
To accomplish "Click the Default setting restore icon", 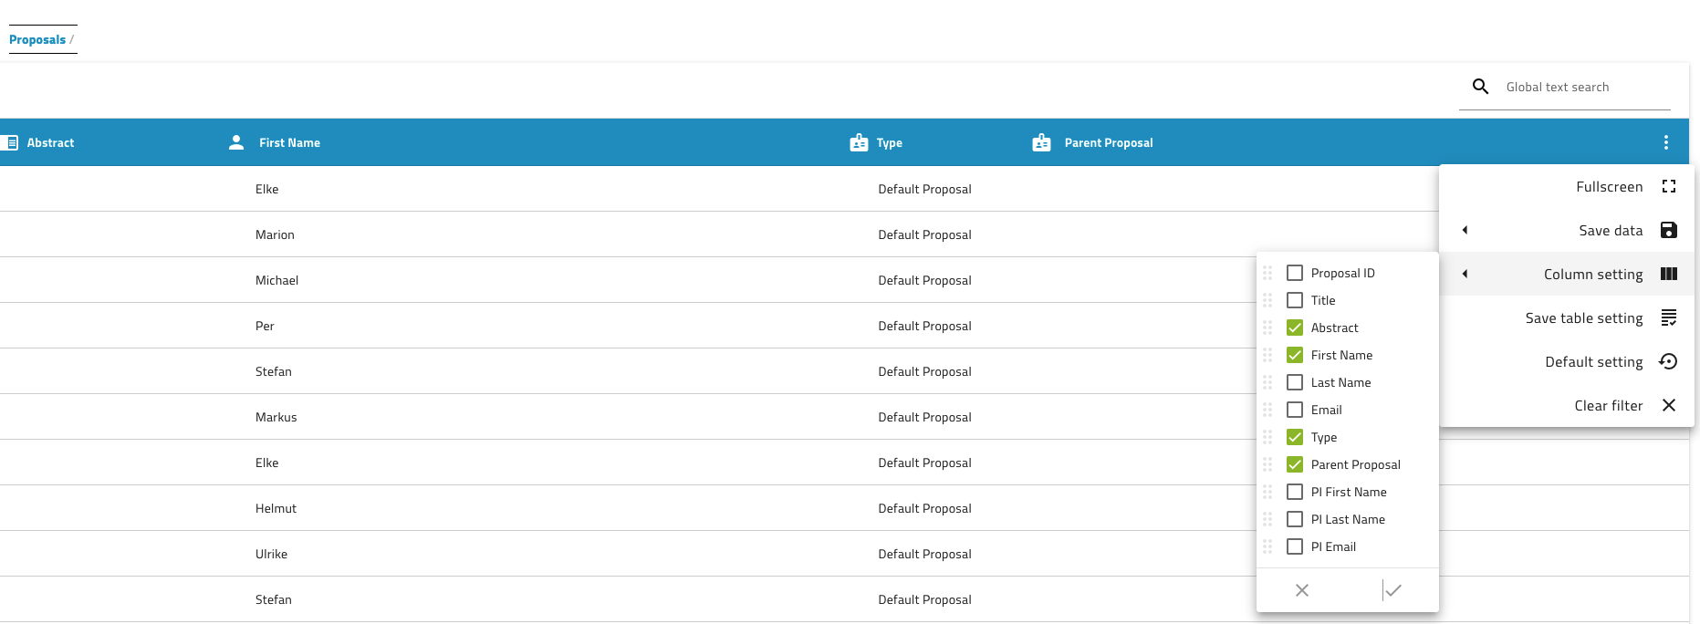I will click(x=1668, y=361).
